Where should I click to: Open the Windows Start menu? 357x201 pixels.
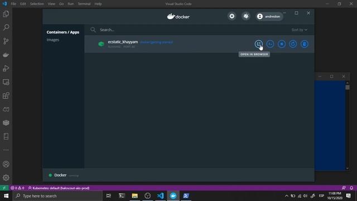click(6, 196)
